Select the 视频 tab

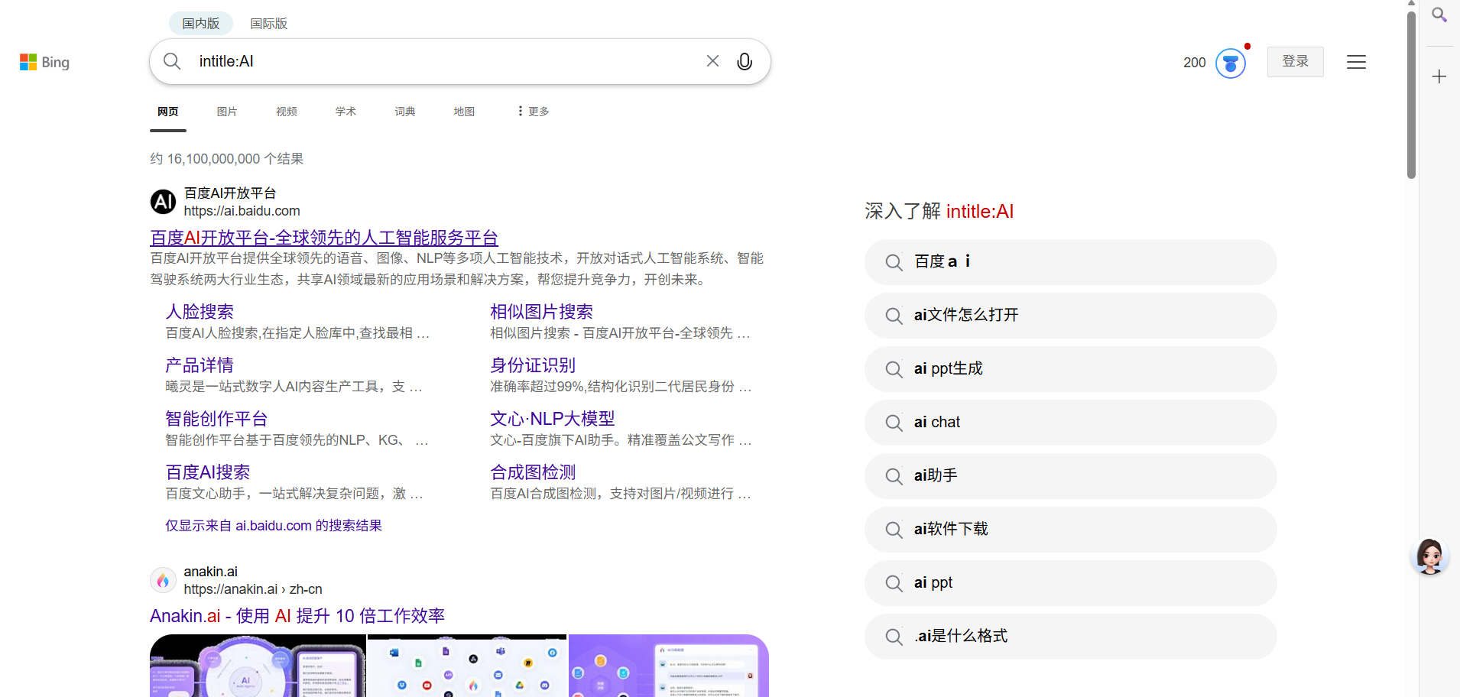click(287, 112)
